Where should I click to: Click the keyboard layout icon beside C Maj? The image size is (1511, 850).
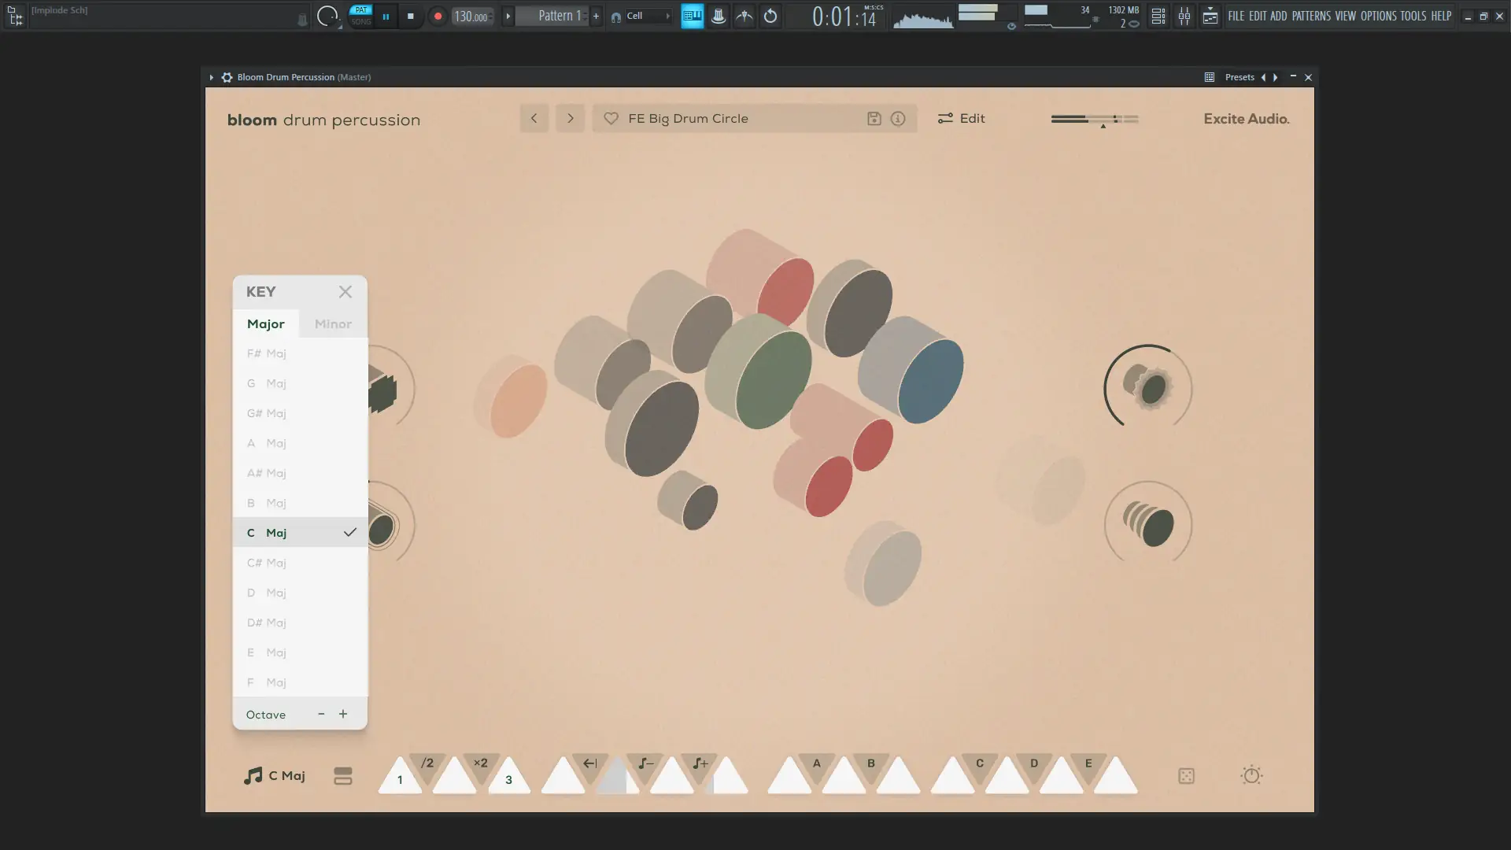[343, 776]
